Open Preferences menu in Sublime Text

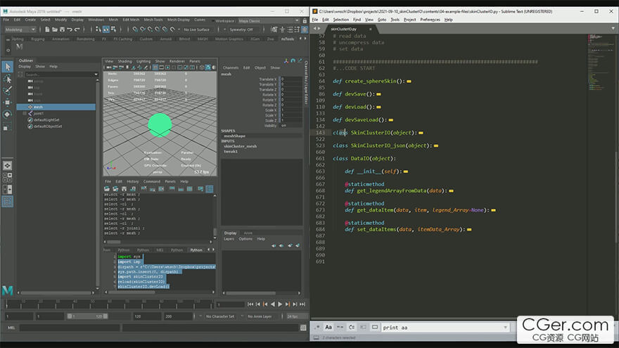tap(430, 20)
